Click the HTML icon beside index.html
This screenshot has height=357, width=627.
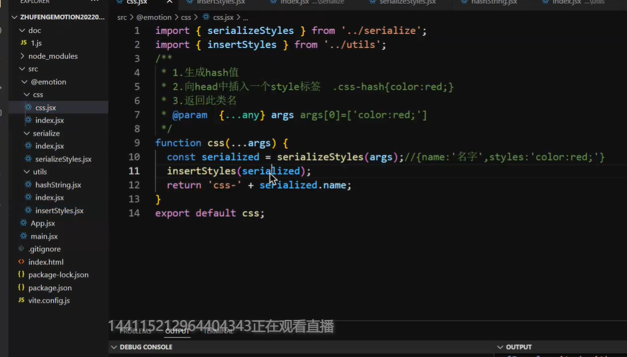click(21, 262)
